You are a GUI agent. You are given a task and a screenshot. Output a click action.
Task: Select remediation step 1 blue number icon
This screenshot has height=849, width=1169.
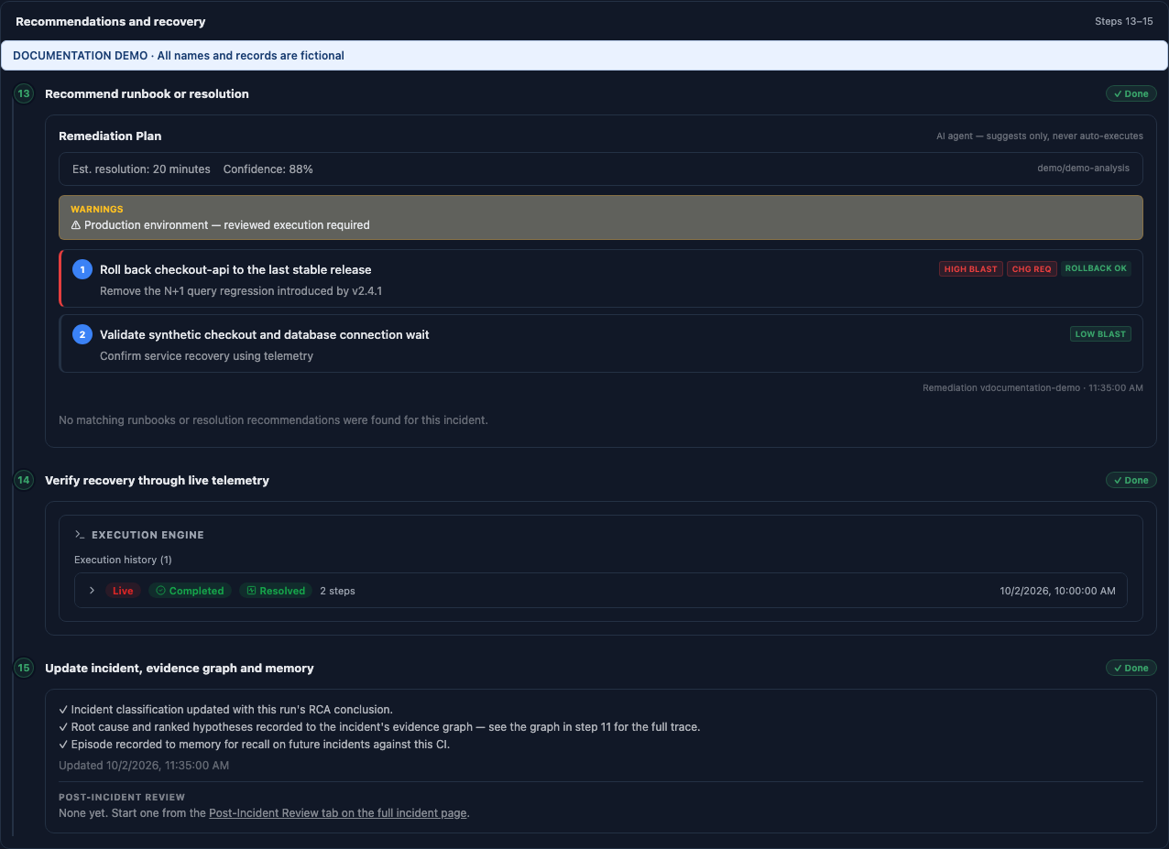[x=82, y=269]
